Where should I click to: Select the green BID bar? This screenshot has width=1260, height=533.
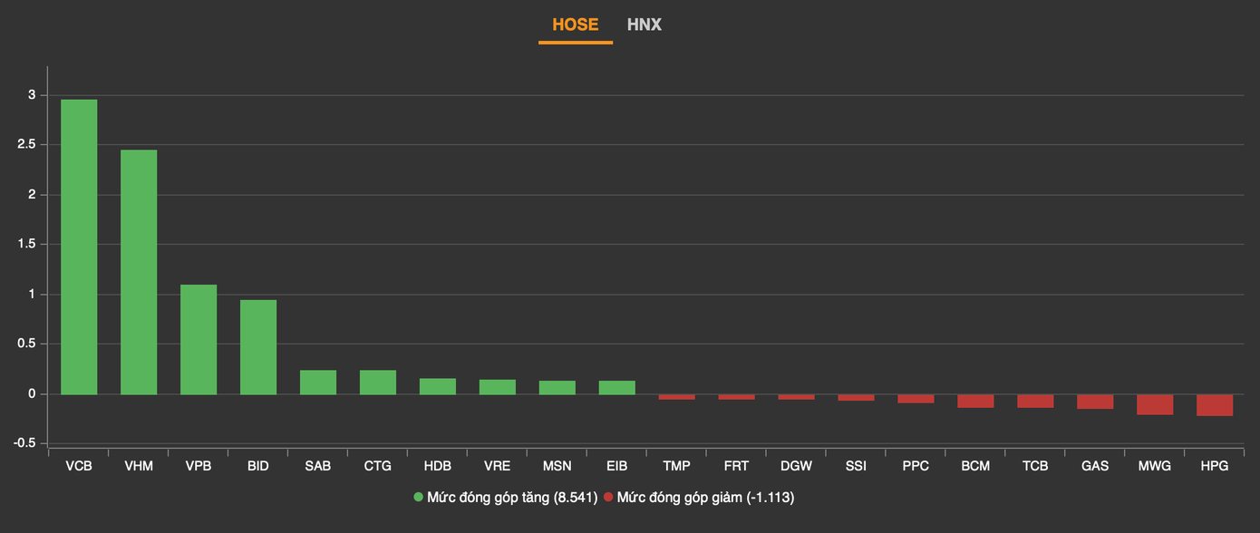click(258, 347)
